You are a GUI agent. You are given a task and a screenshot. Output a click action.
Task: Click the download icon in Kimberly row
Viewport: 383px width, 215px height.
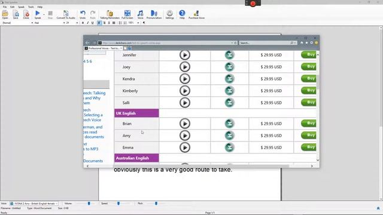pyautogui.click(x=229, y=91)
